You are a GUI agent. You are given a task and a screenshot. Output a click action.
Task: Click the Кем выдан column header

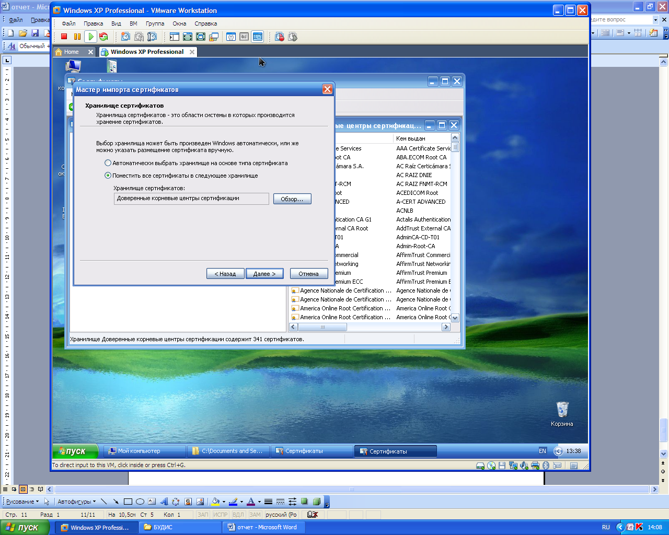(421, 138)
